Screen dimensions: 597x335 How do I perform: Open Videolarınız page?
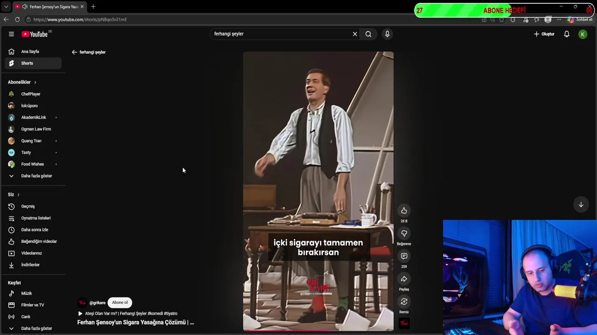[33, 253]
